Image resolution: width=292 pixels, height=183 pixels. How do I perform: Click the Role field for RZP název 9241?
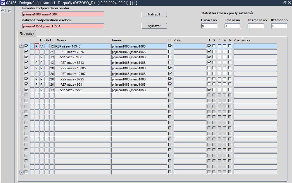coord(190,85)
